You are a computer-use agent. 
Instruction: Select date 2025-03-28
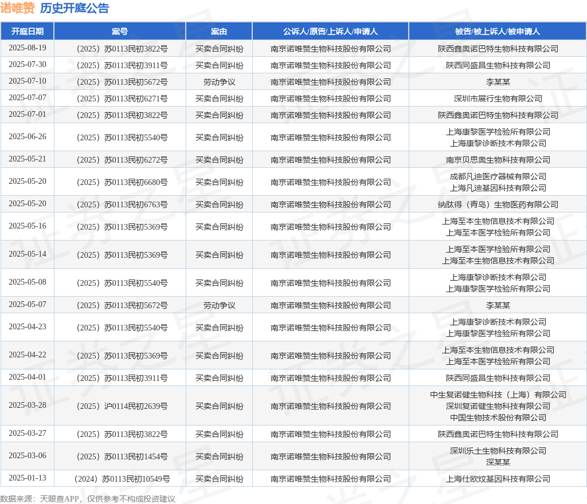(x=28, y=405)
